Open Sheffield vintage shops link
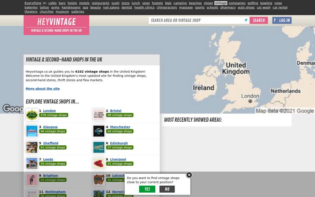The height and width of the screenshot is (197, 315). (x=51, y=143)
